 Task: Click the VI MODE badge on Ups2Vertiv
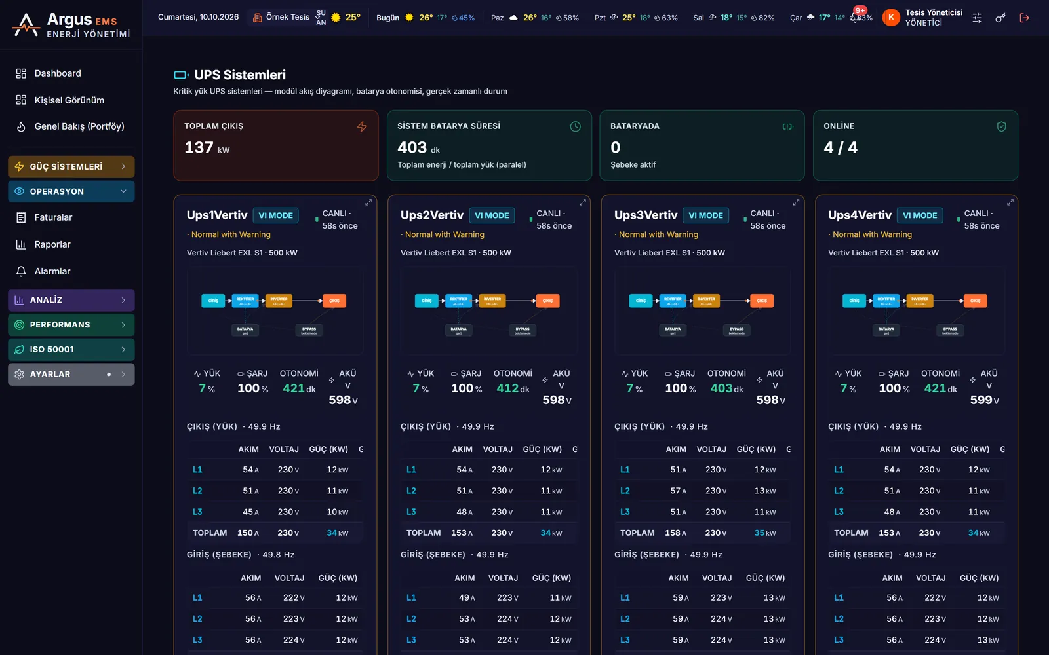[x=492, y=215]
